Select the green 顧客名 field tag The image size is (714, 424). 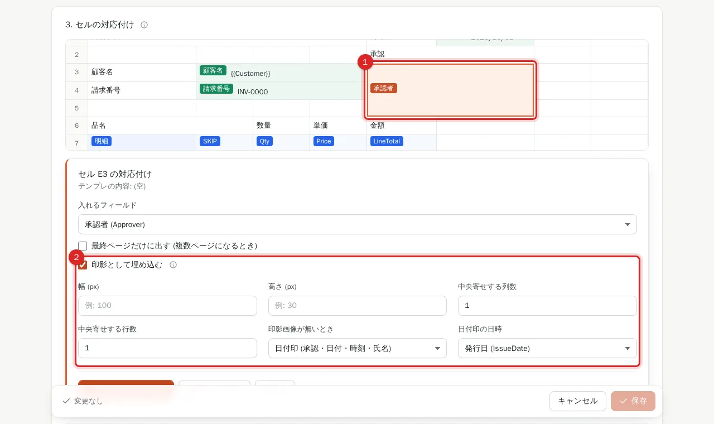click(x=213, y=70)
